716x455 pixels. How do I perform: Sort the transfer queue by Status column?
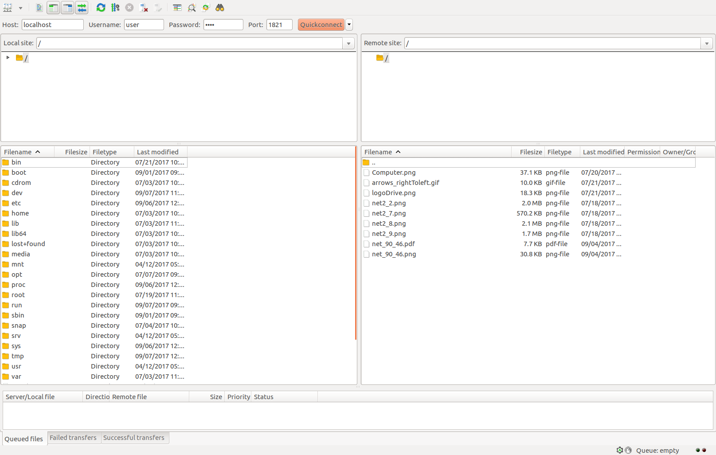click(284, 396)
